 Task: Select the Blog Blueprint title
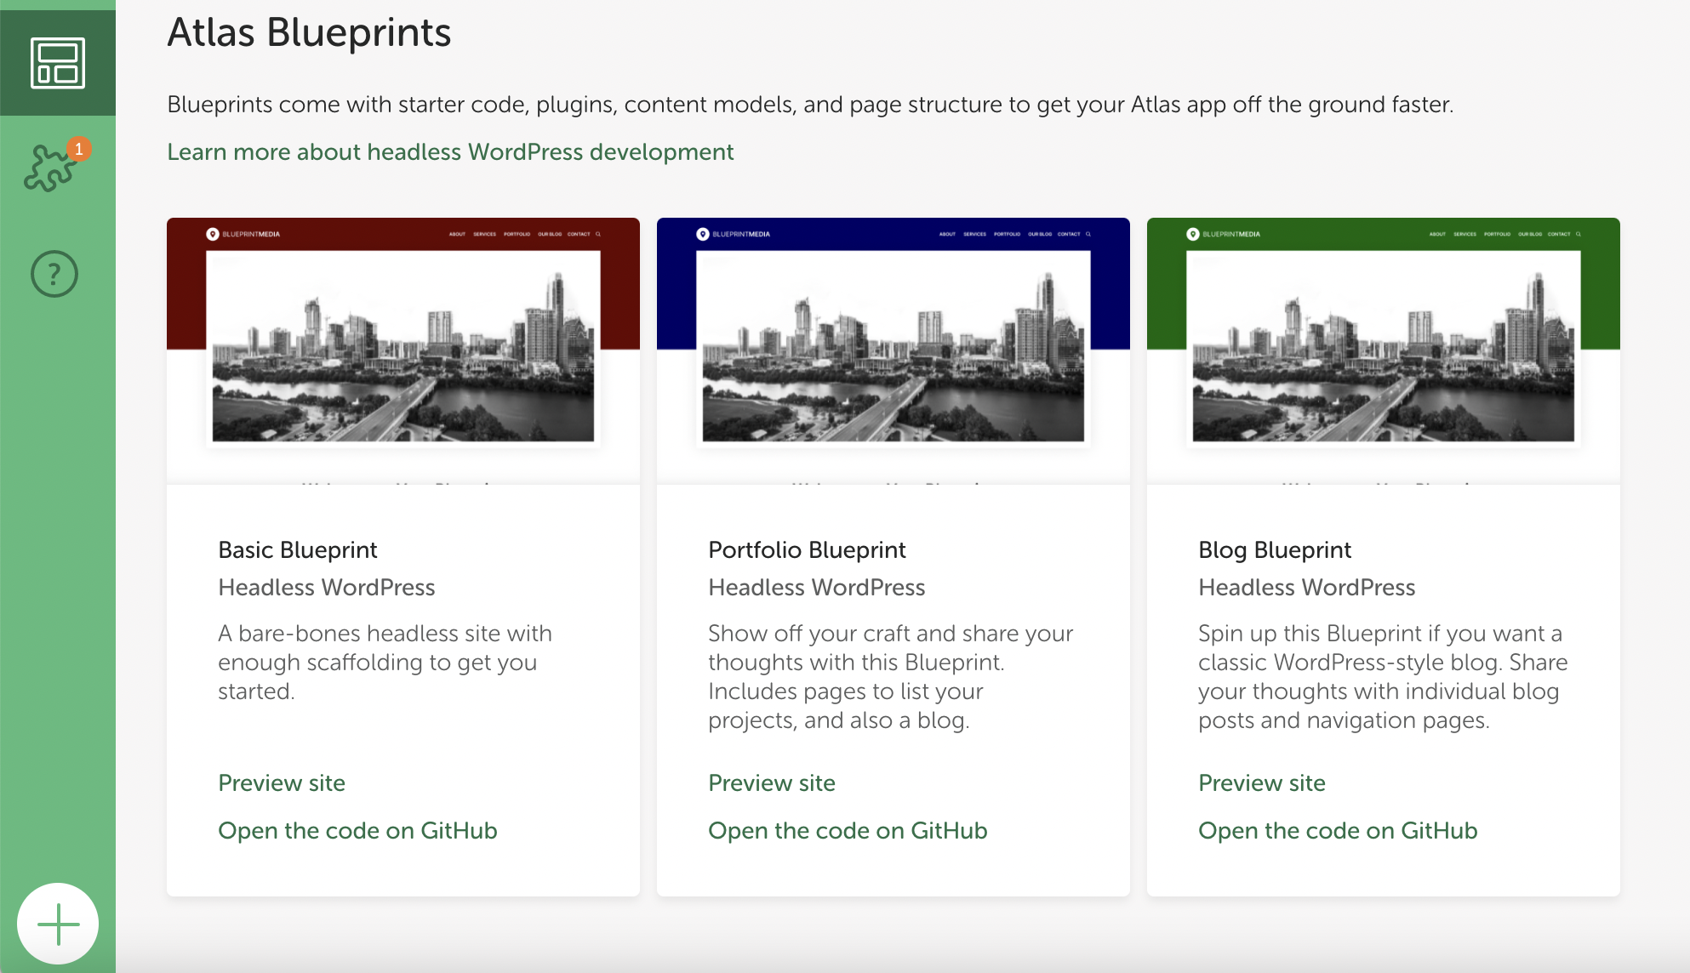tap(1275, 549)
